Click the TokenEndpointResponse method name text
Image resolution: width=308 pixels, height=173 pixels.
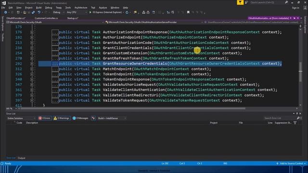[x=126, y=79]
